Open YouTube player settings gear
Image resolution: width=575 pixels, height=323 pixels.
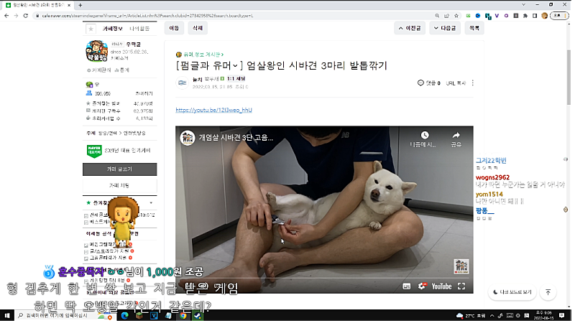click(422, 286)
